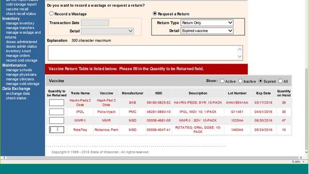Click lot number 1025AA
This screenshot has width=309, height=174.
point(237,120)
